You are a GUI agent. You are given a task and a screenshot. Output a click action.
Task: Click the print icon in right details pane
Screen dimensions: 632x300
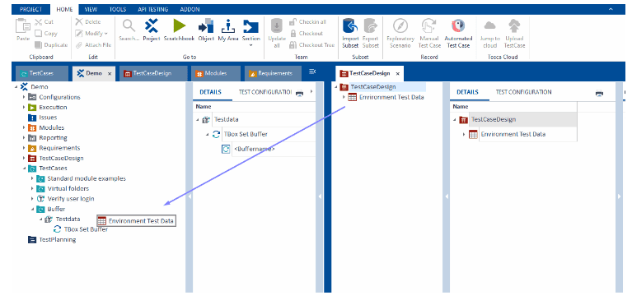[599, 94]
